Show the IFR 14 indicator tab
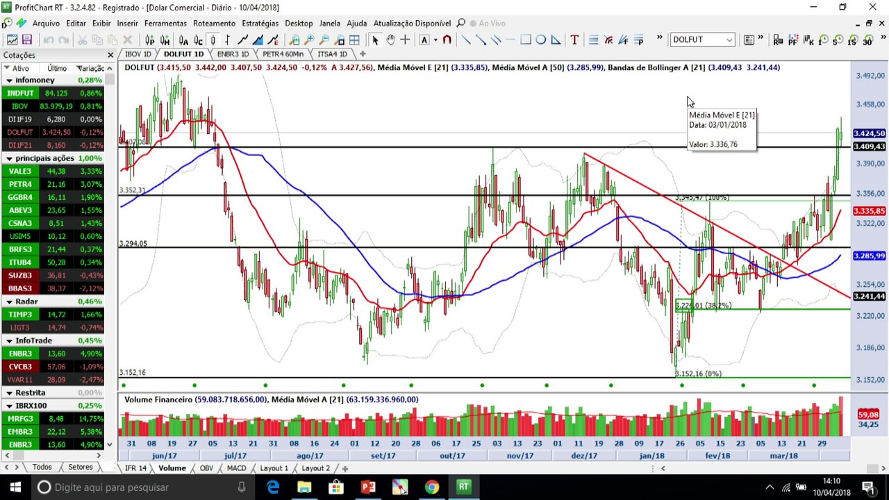Viewport: 889px width, 500px height. coord(135,468)
